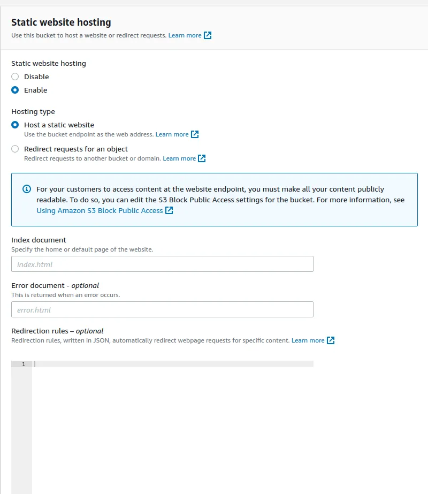Choose Host a static website option
This screenshot has width=428, height=494.
click(x=15, y=125)
